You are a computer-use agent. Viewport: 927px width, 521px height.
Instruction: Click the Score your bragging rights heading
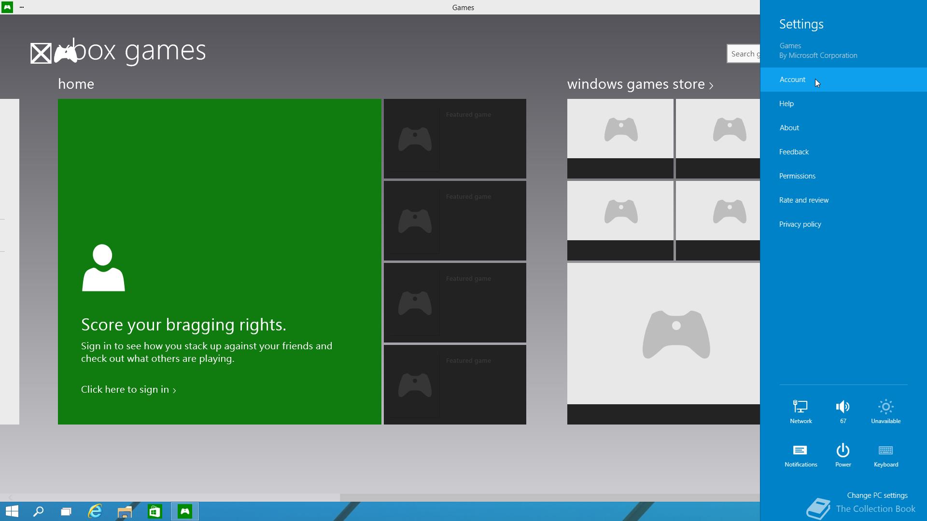[x=183, y=325]
